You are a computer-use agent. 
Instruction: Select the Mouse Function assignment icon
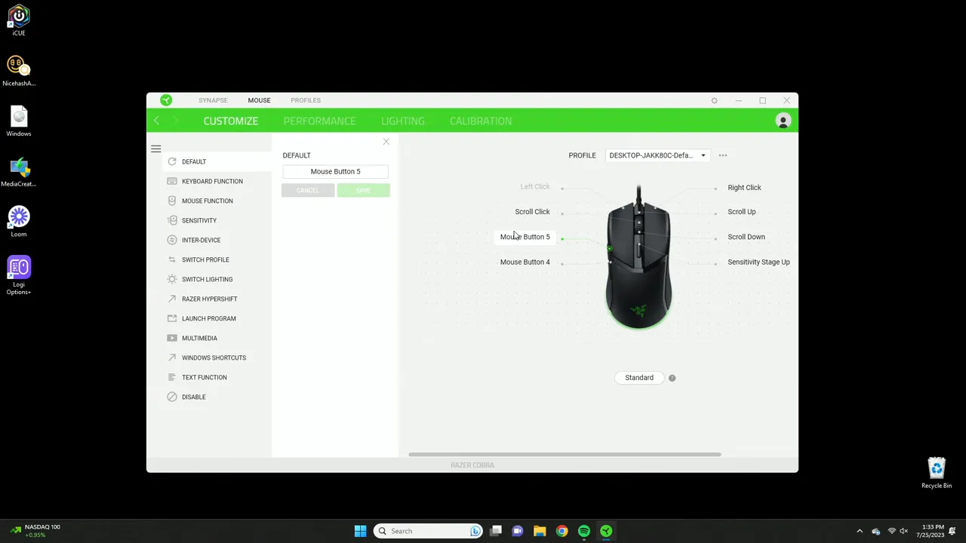tap(172, 201)
